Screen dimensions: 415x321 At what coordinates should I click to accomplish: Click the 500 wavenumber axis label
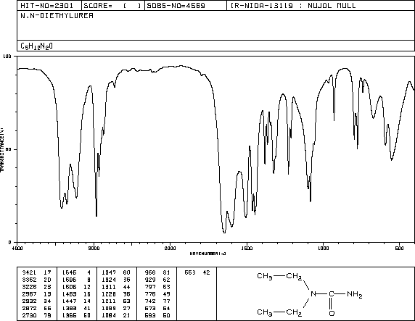click(399, 248)
